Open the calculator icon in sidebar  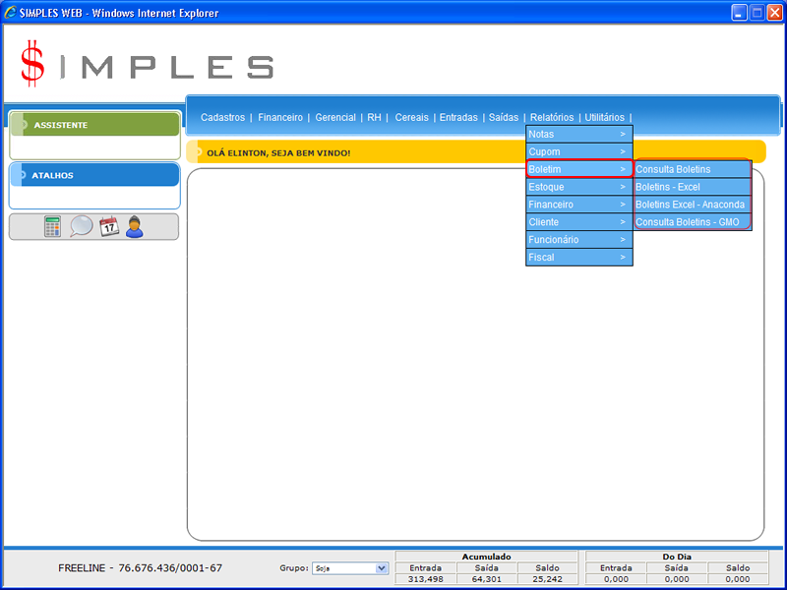[52, 227]
